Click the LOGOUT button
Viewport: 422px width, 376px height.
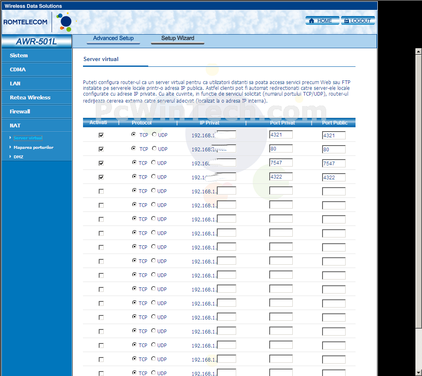pos(358,21)
